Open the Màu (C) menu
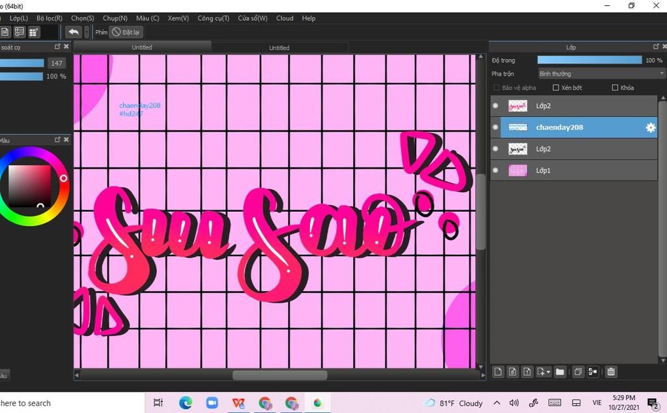Screen dimensions: 667x413 click(148, 18)
